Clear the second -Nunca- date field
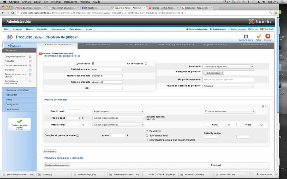This screenshot has width=287, height=179. tap(261, 125)
